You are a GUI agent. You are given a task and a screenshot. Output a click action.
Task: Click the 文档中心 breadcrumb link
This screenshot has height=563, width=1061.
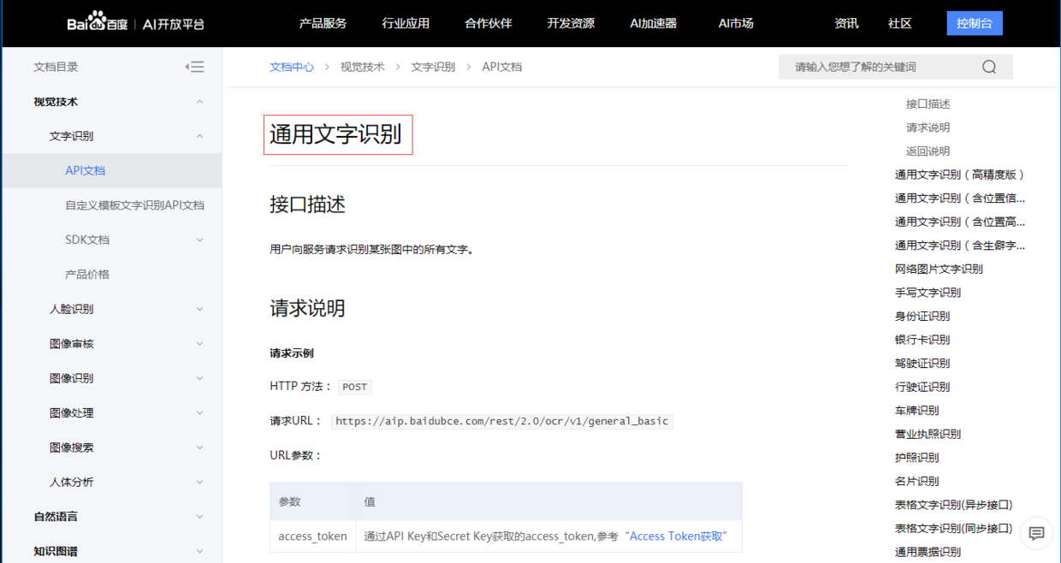292,67
